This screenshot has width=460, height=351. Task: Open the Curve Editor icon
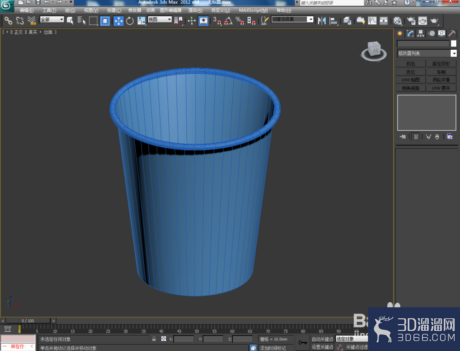click(372, 21)
